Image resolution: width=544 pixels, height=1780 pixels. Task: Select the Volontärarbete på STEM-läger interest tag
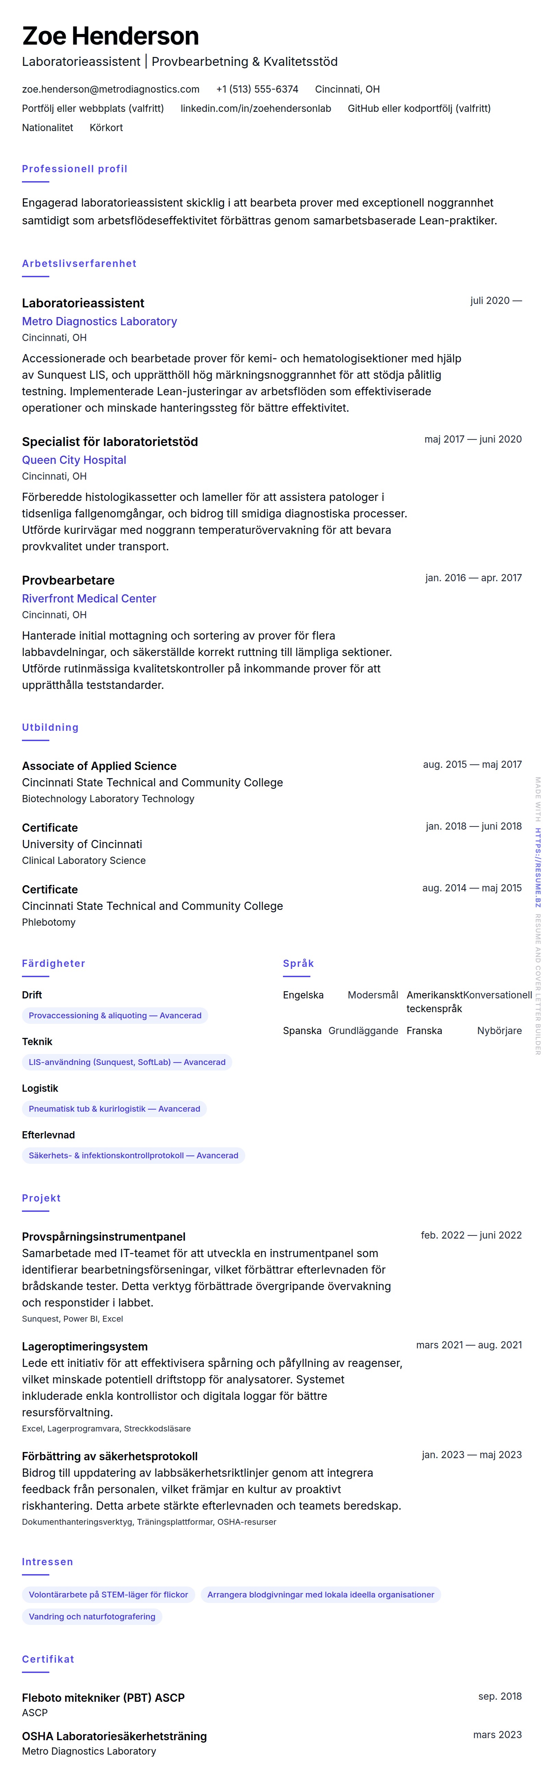pyautogui.click(x=108, y=1595)
